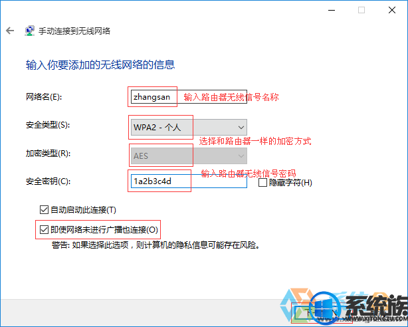Click the 网络名(E) label
Screen dimensions: 408x327
[44, 97]
